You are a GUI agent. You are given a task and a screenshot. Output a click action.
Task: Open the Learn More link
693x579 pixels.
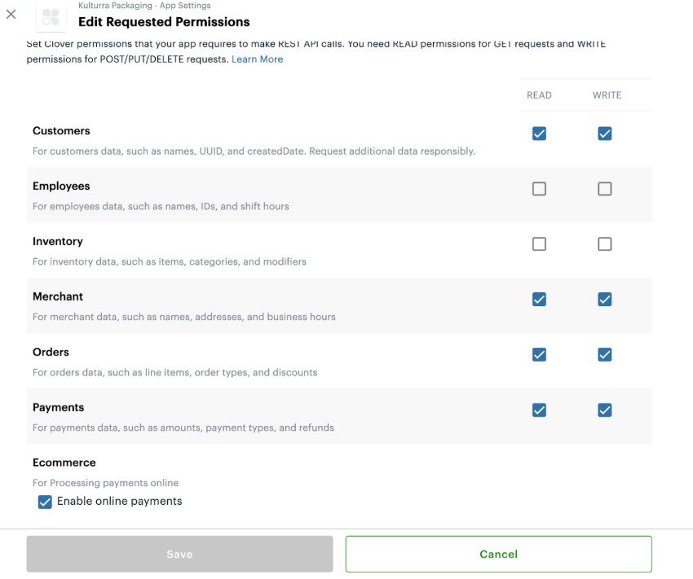tap(257, 59)
